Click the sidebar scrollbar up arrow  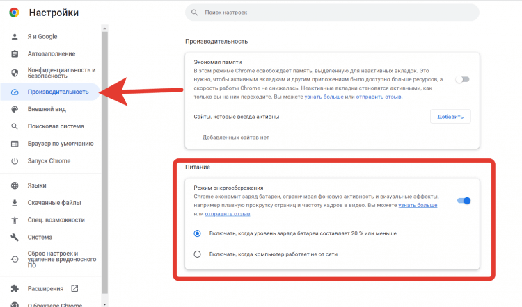[x=105, y=28]
